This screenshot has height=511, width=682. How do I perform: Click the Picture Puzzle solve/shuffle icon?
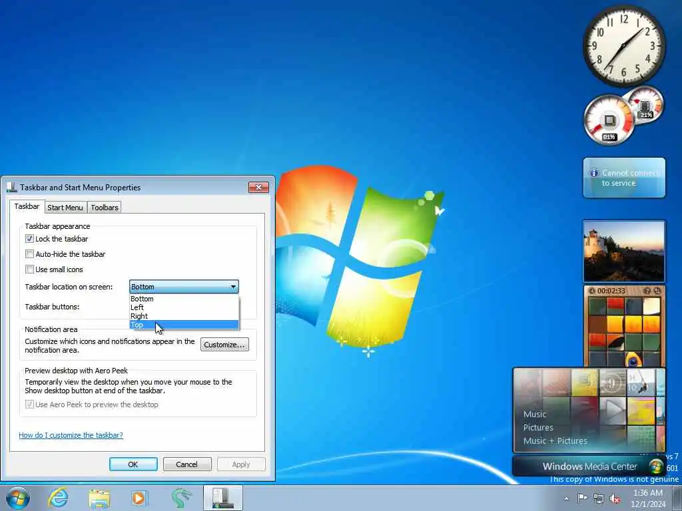pyautogui.click(x=657, y=291)
